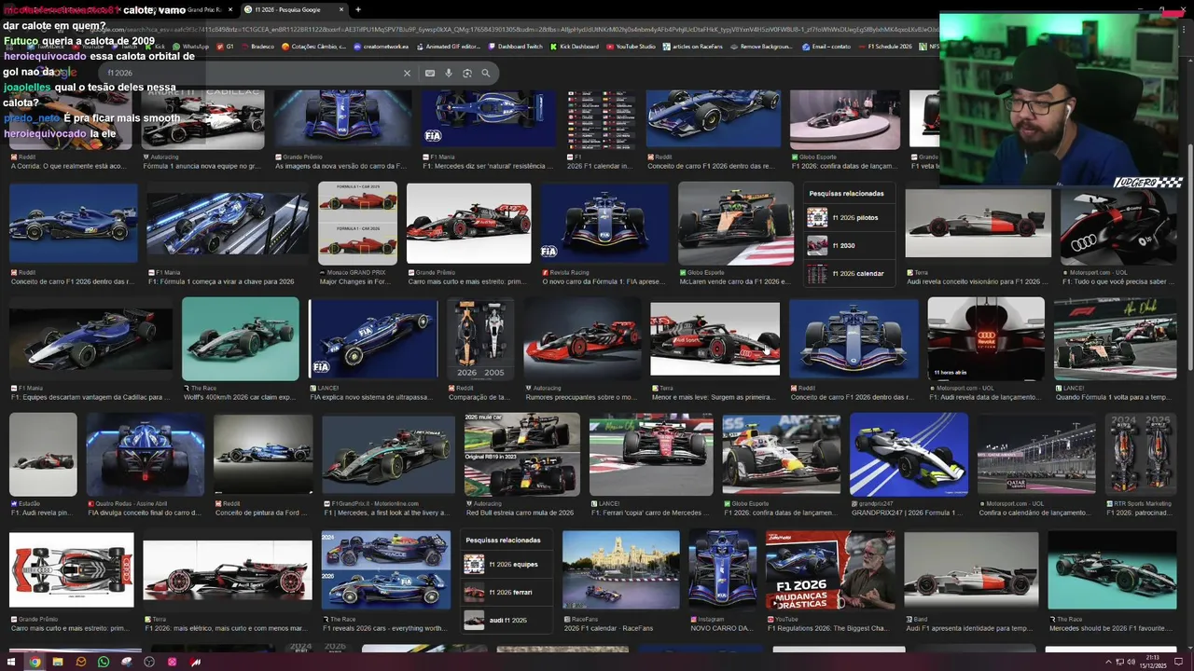Viewport: 1194px width, 671px height.
Task: Open Audi rear light '11 horas atrás' image
Action: [986, 338]
